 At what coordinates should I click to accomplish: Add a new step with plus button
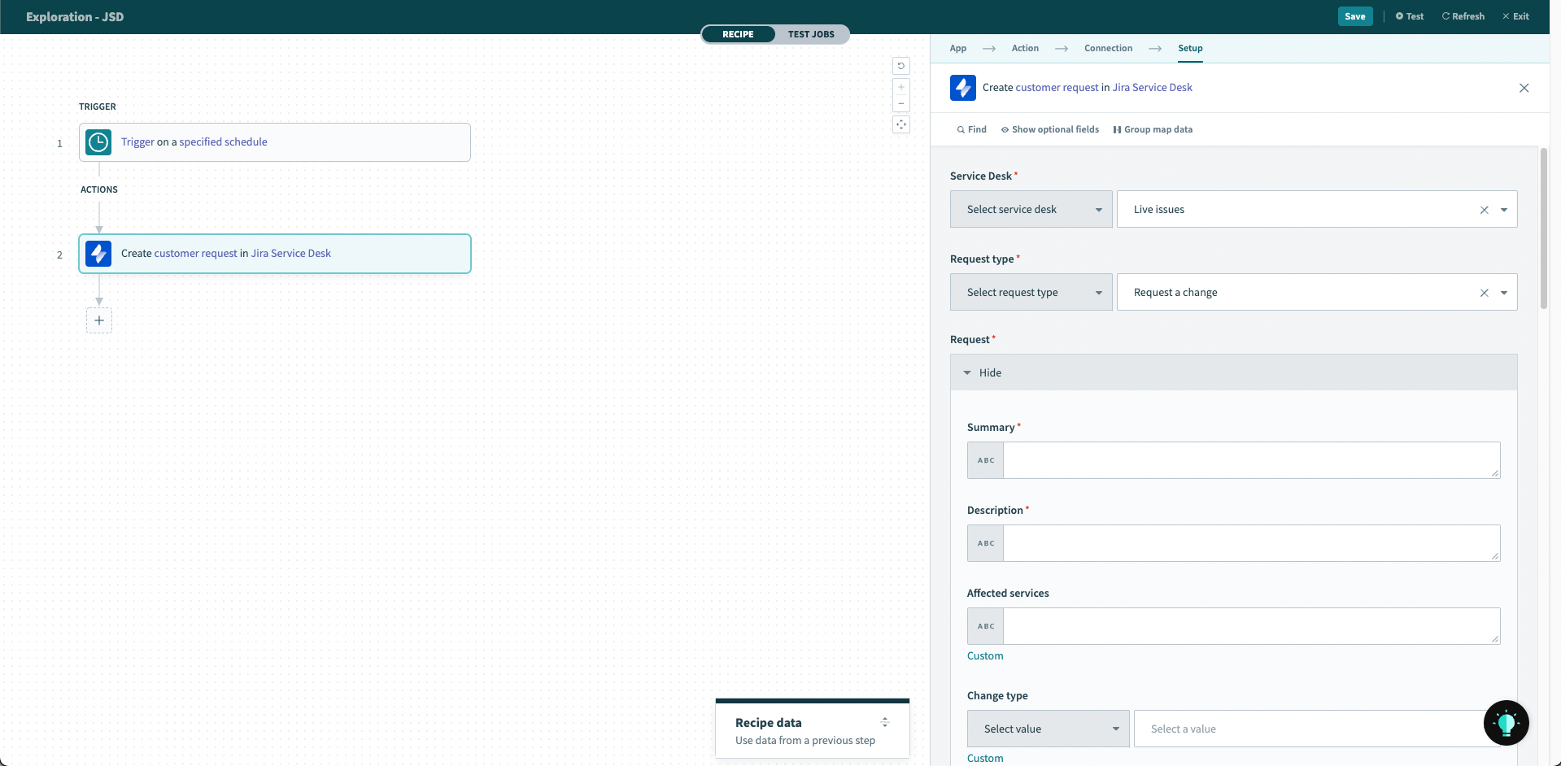pyautogui.click(x=99, y=320)
